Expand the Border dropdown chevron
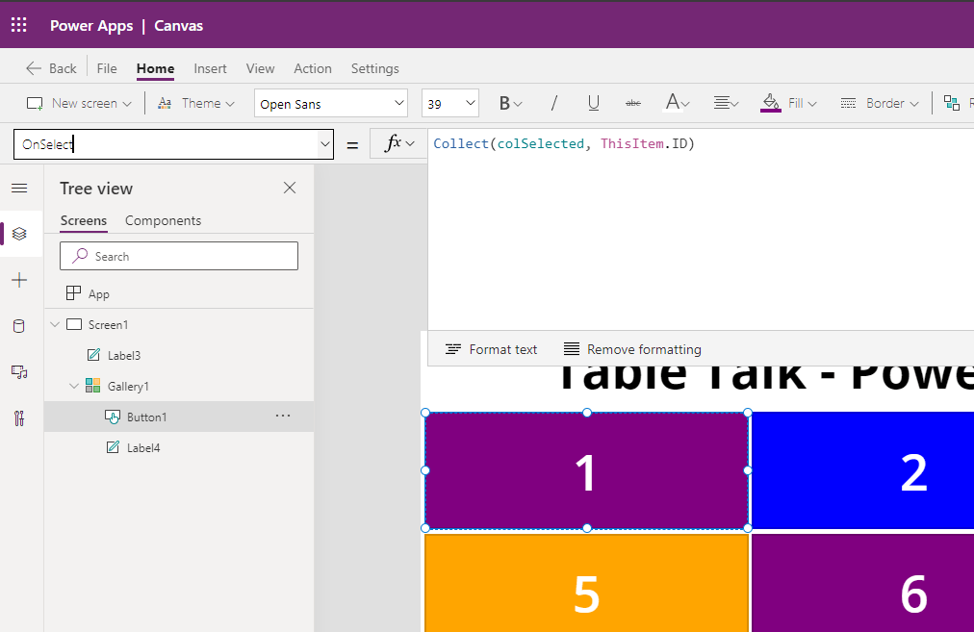Image resolution: width=974 pixels, height=632 pixels. click(913, 104)
